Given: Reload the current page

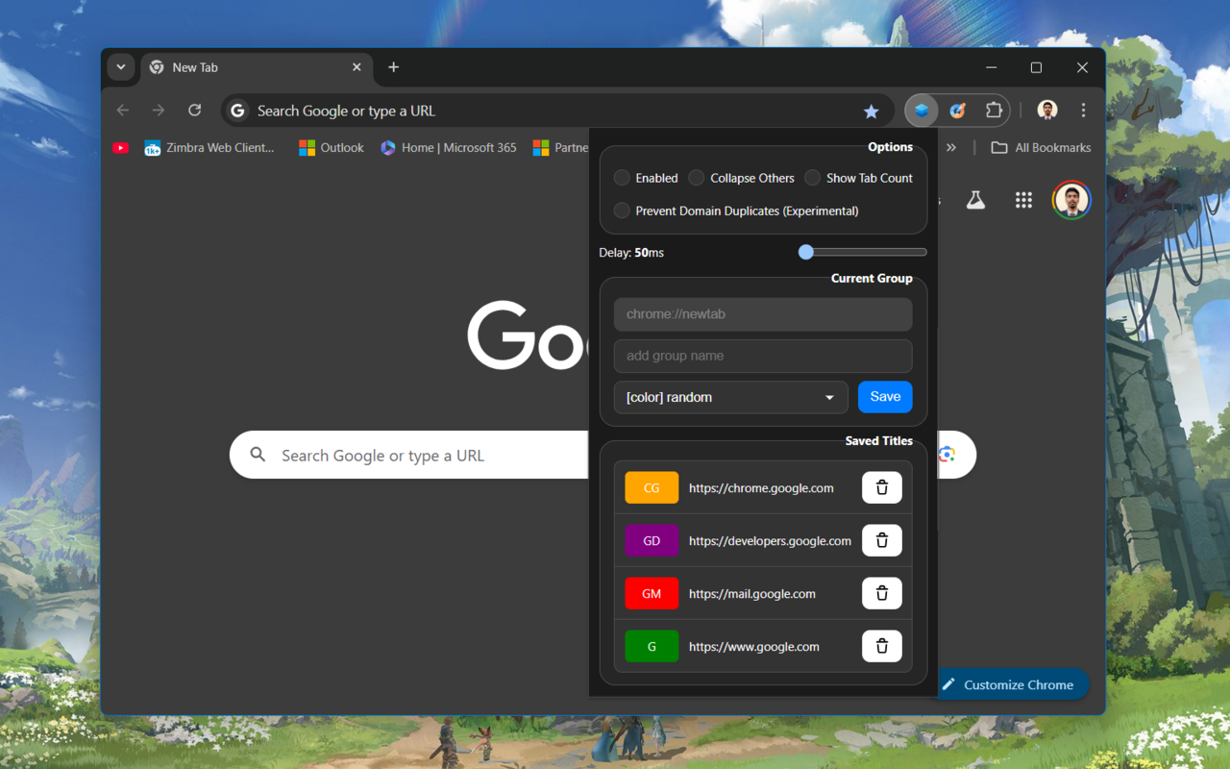Looking at the screenshot, I should click(194, 111).
